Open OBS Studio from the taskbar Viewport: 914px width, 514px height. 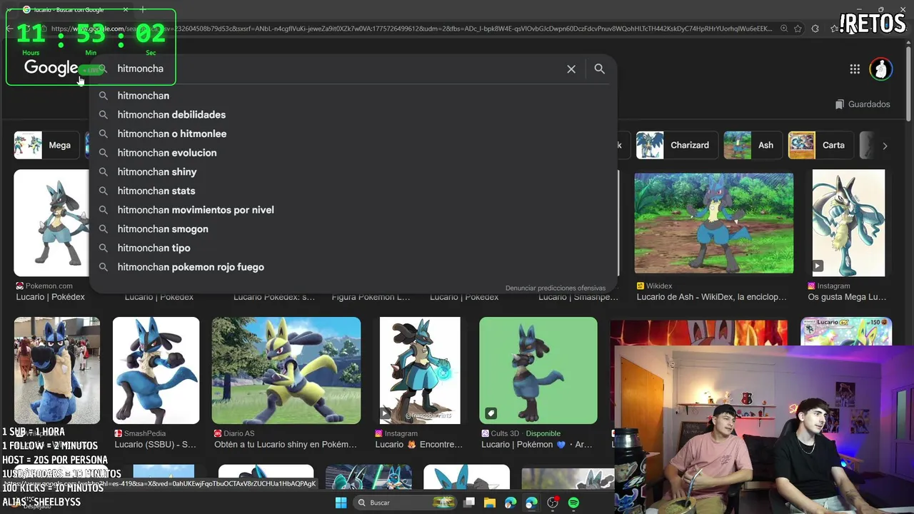(x=553, y=503)
